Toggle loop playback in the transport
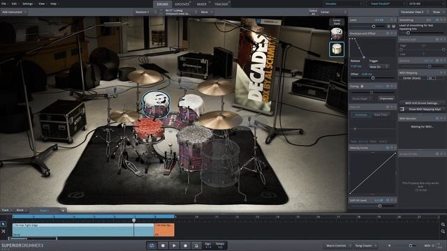The width and height of the screenshot is (447, 251). [152, 245]
